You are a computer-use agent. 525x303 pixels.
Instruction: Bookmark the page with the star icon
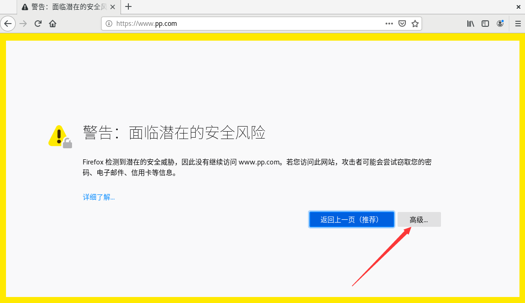[x=415, y=23]
